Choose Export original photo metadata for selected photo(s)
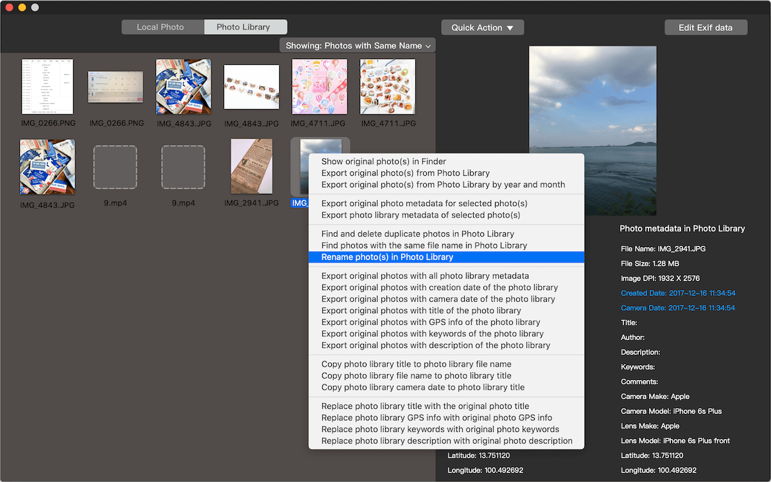 point(446,203)
